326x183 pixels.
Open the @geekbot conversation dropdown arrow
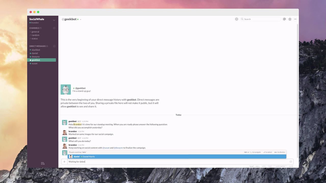pos(80,19)
